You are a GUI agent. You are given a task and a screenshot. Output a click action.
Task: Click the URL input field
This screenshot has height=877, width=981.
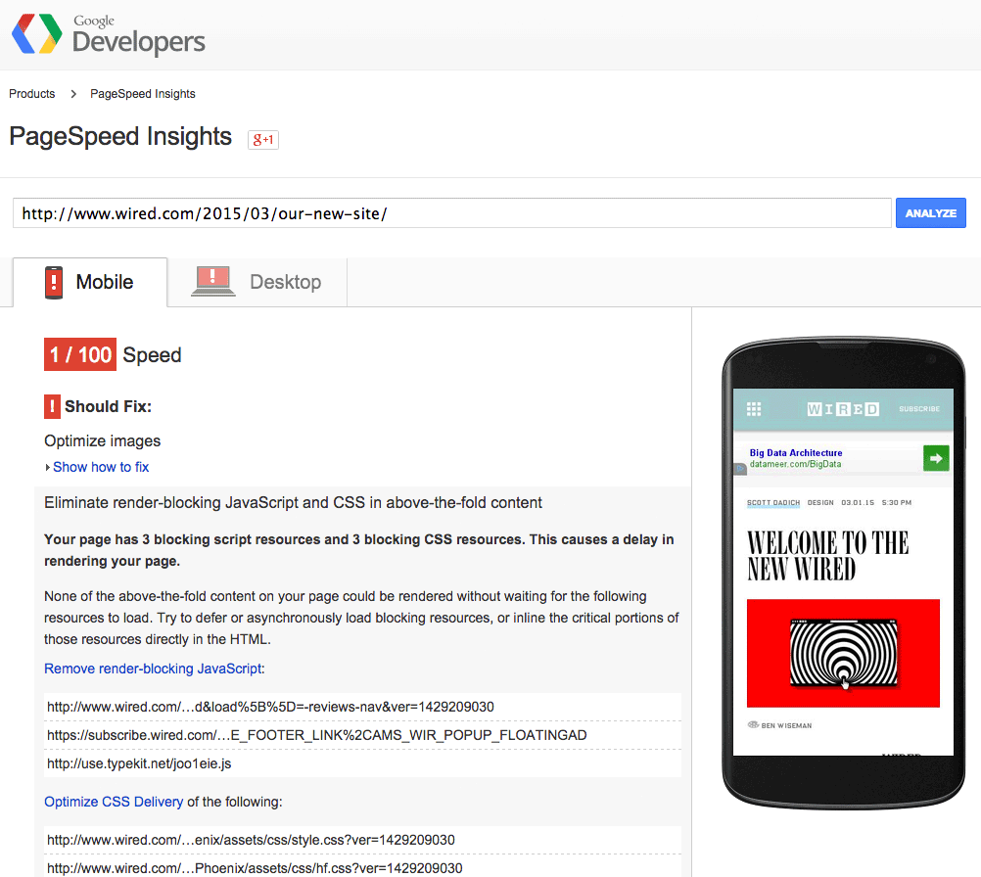(451, 213)
